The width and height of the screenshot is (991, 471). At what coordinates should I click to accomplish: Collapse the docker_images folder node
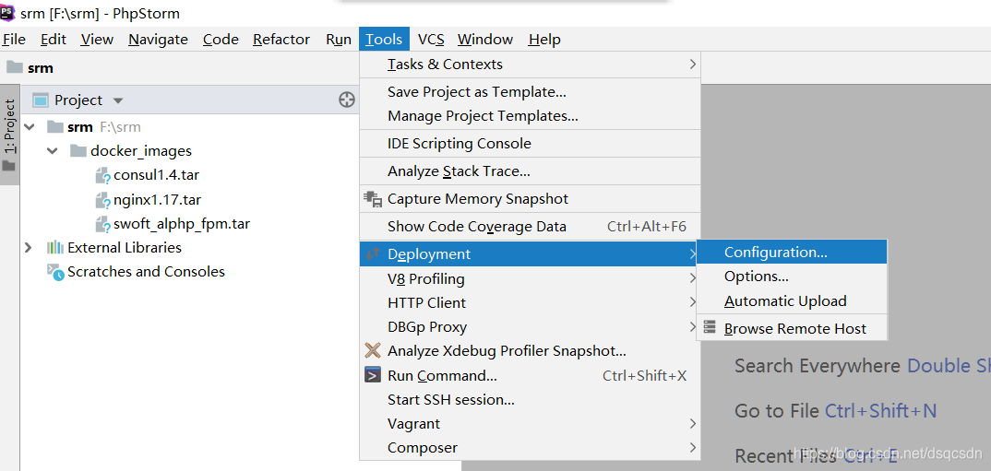coord(54,151)
